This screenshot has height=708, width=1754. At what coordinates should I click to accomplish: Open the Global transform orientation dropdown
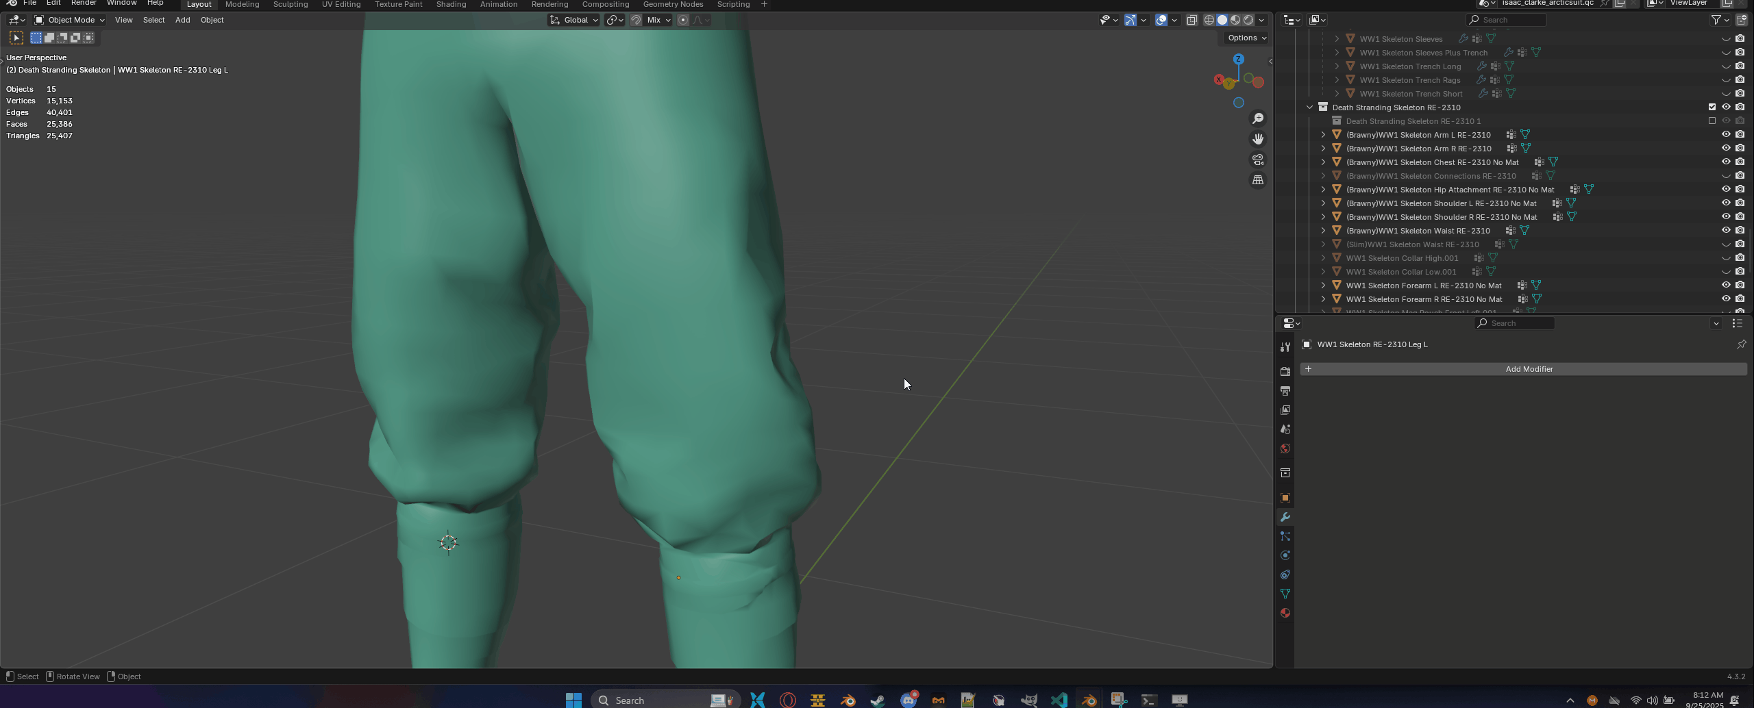[574, 20]
